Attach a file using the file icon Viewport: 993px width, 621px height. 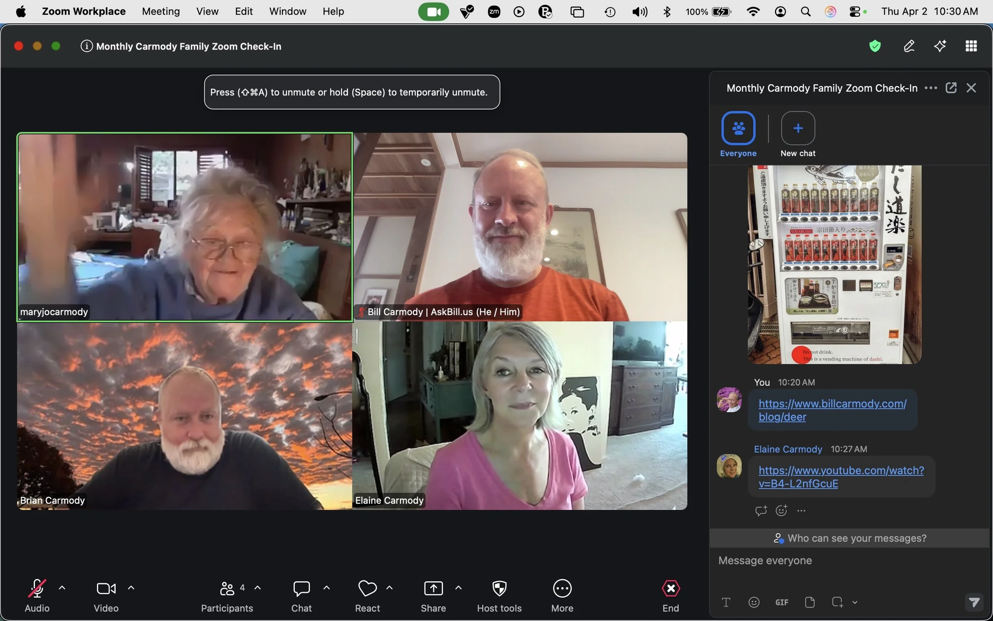click(809, 602)
